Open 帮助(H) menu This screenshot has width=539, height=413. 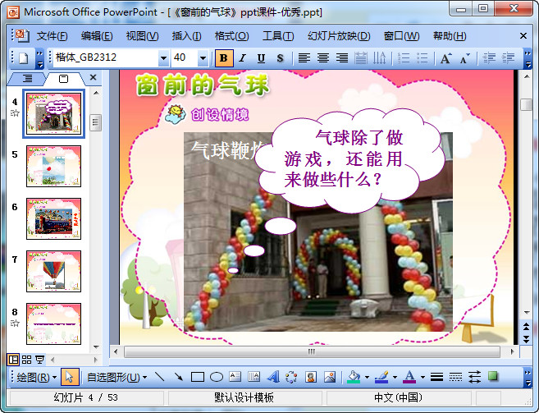[x=450, y=36]
